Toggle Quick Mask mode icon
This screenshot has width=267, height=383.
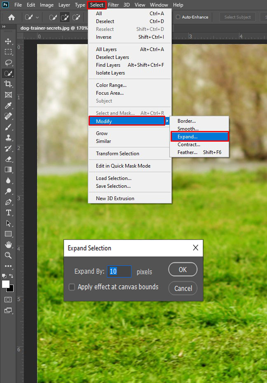[8, 300]
